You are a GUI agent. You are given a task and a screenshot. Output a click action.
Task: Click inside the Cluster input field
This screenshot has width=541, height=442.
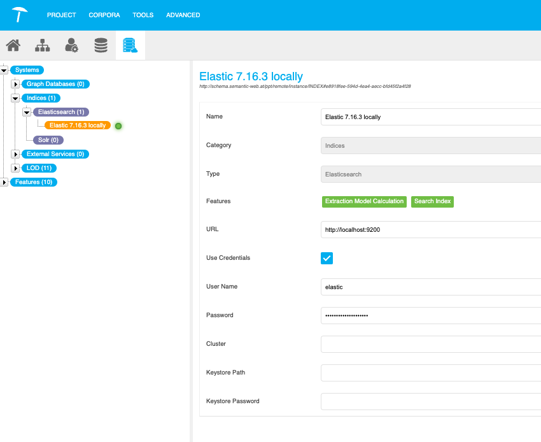[414, 344]
